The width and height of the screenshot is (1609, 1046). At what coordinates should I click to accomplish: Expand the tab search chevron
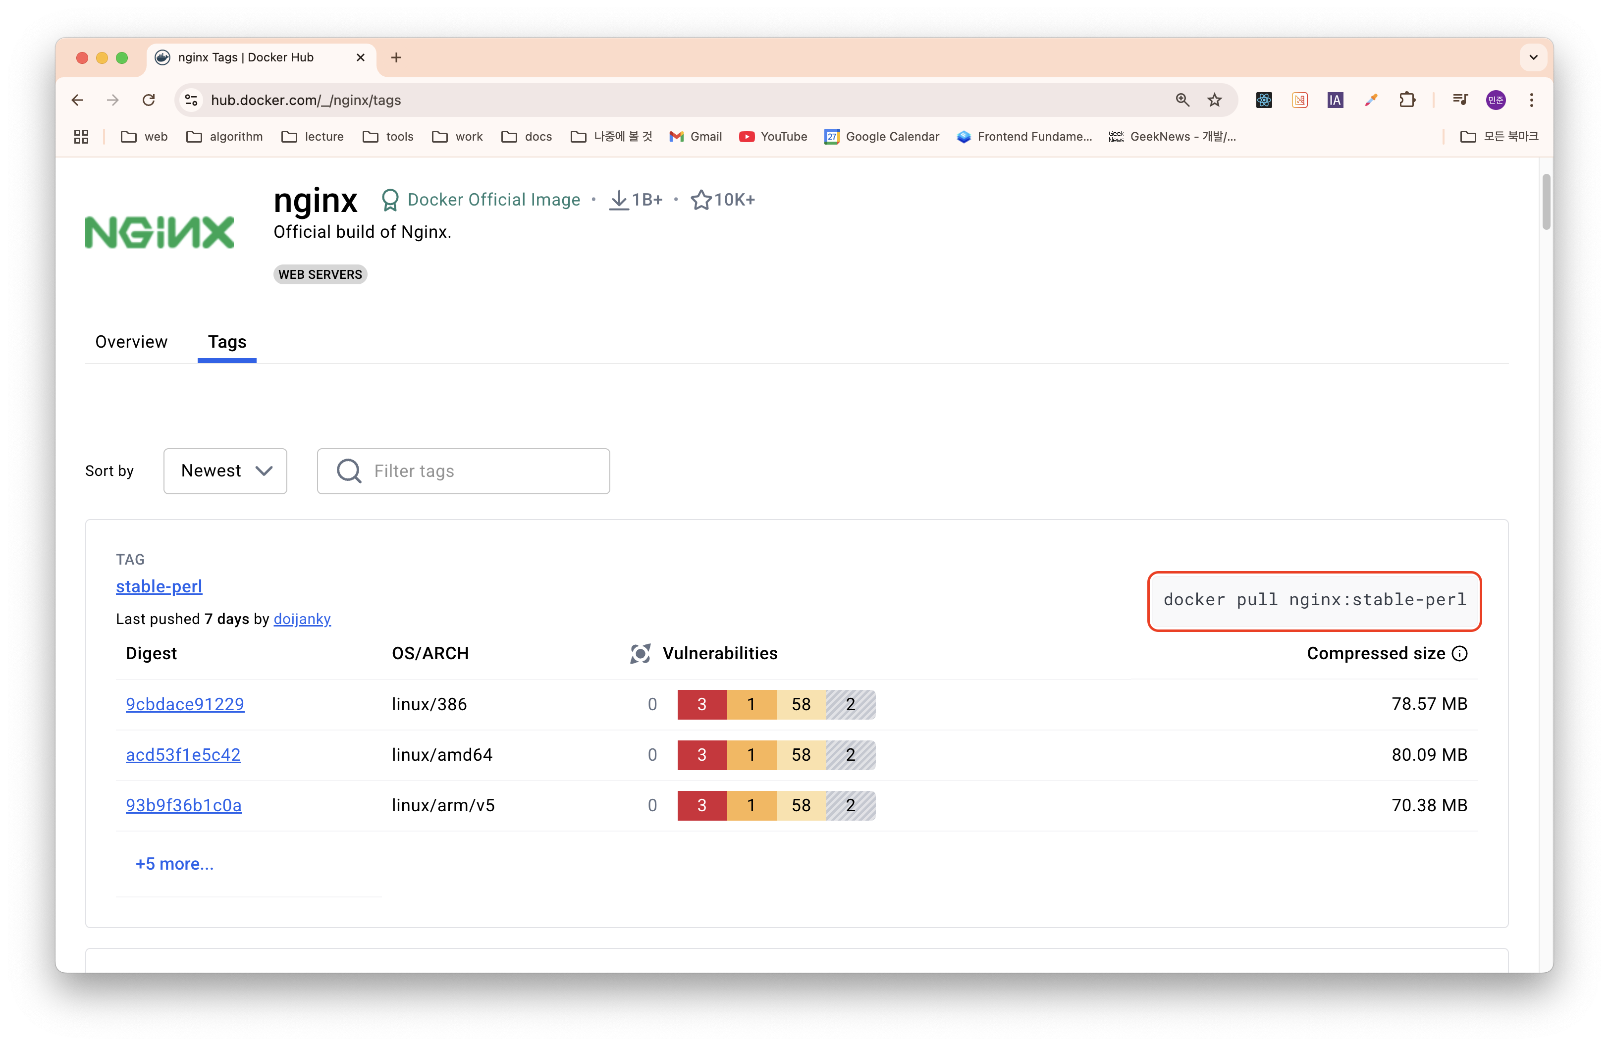1533,57
